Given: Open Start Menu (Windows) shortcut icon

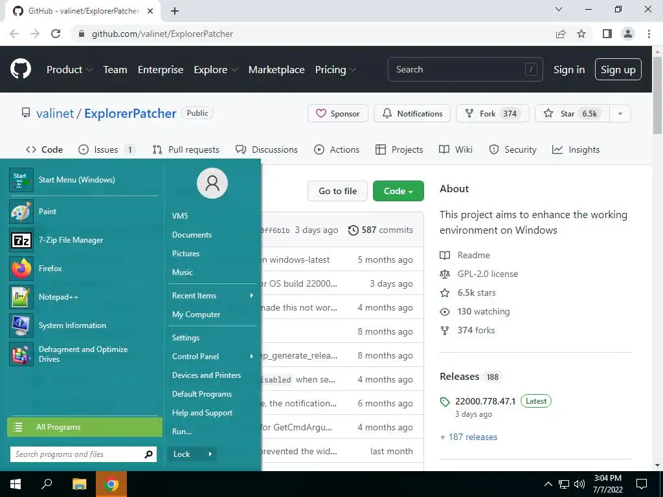Looking at the screenshot, I should coord(21,180).
